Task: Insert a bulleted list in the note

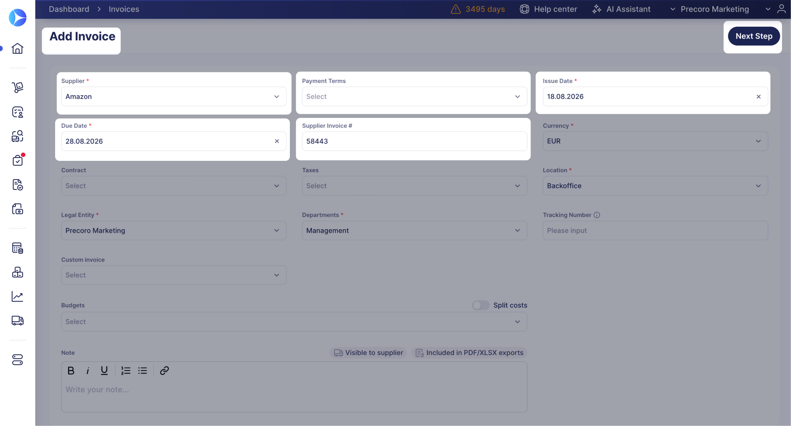Action: pos(143,371)
